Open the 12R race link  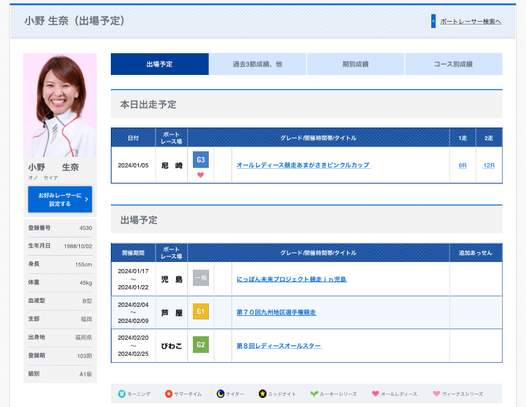pyautogui.click(x=489, y=165)
